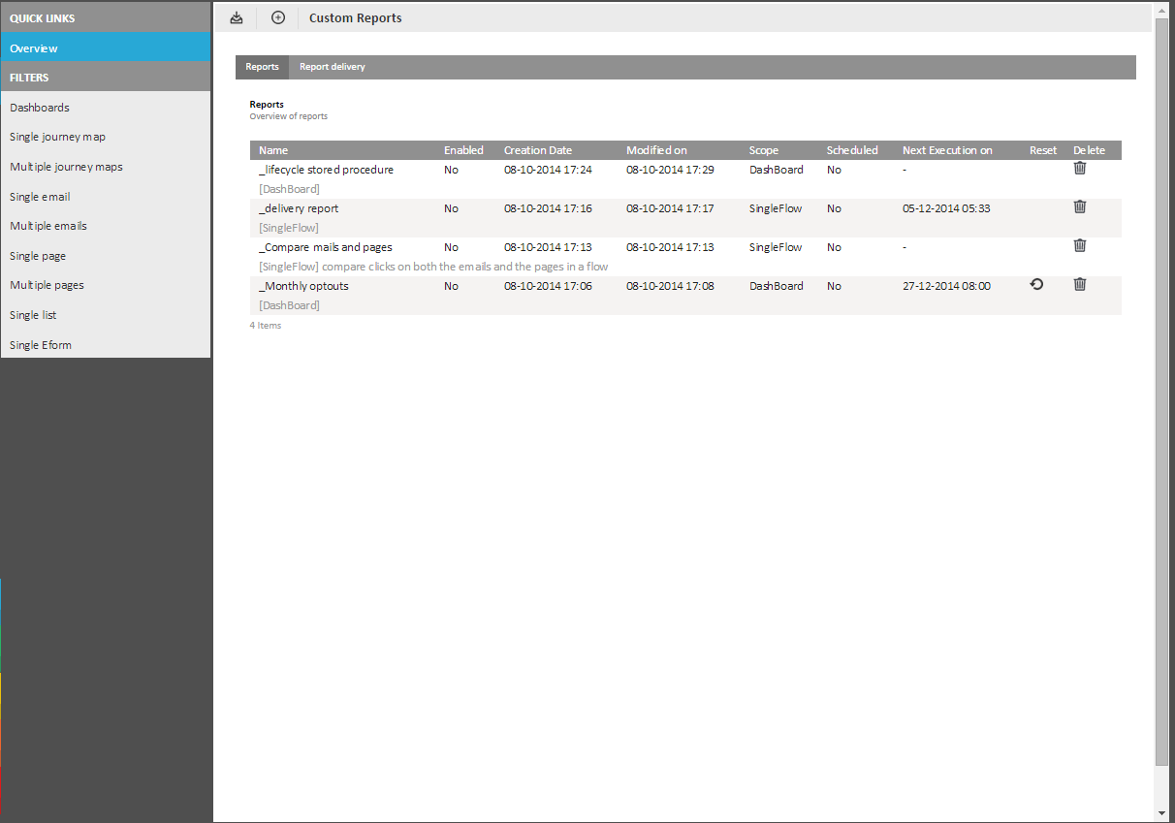
Task: Click the vertical scrollbar up arrow
Action: coord(1162,10)
